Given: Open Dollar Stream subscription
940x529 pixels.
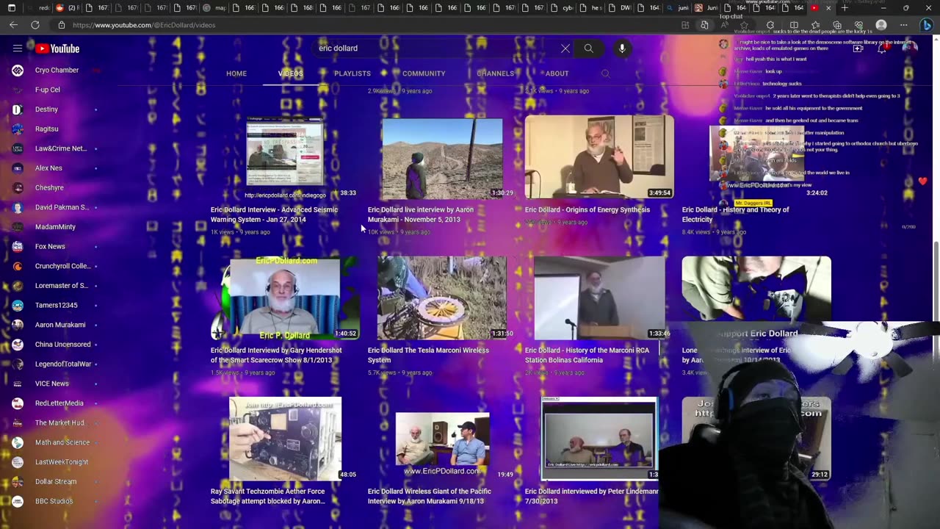Looking at the screenshot, I should pos(55,482).
